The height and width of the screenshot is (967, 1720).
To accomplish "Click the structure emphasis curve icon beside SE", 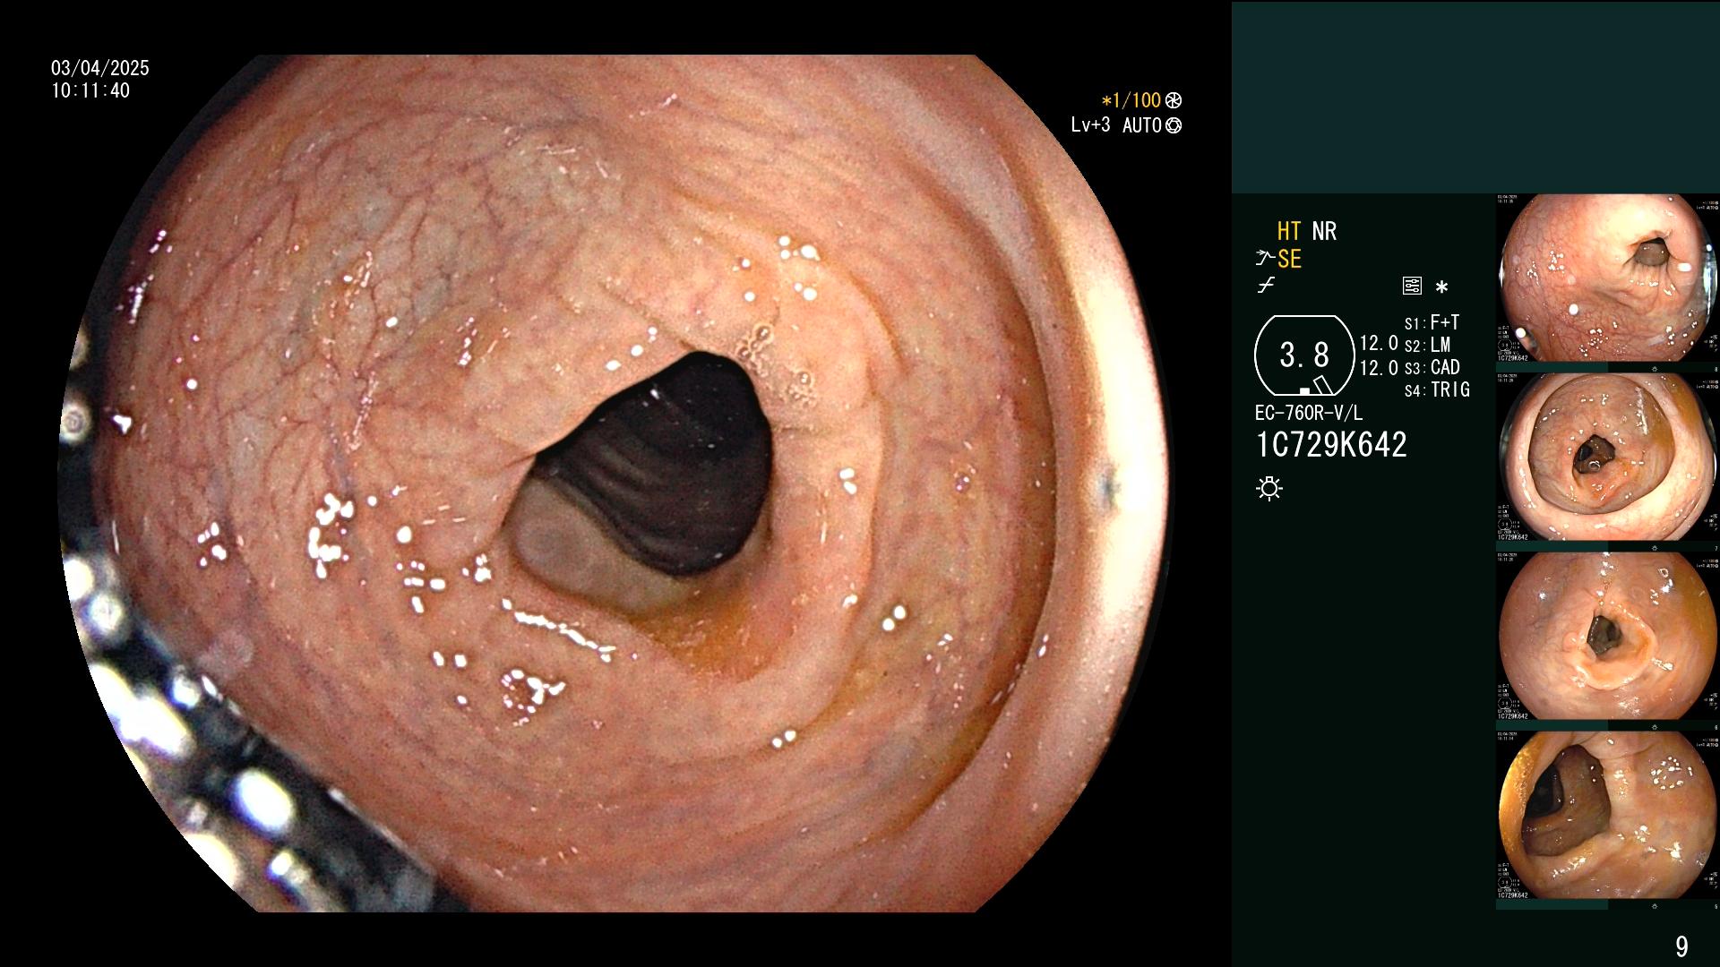I will click(1265, 259).
